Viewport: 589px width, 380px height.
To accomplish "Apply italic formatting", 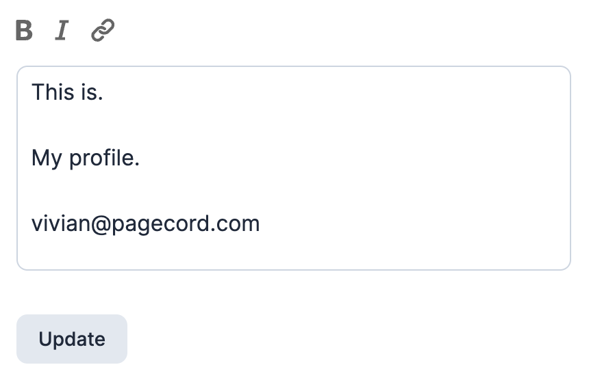I will pos(62,31).
